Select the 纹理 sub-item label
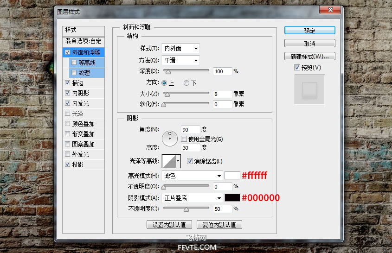Screen dimensions: 392x253 pos(84,73)
